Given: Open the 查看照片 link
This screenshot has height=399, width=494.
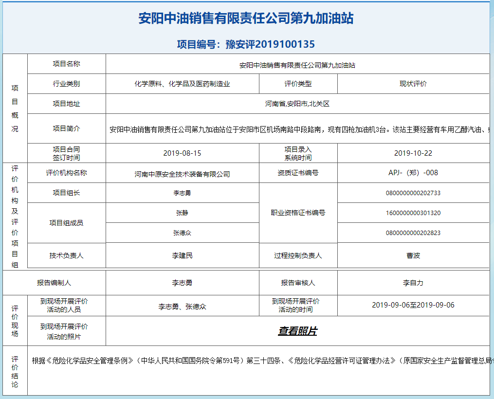Looking at the screenshot, I should [297, 331].
